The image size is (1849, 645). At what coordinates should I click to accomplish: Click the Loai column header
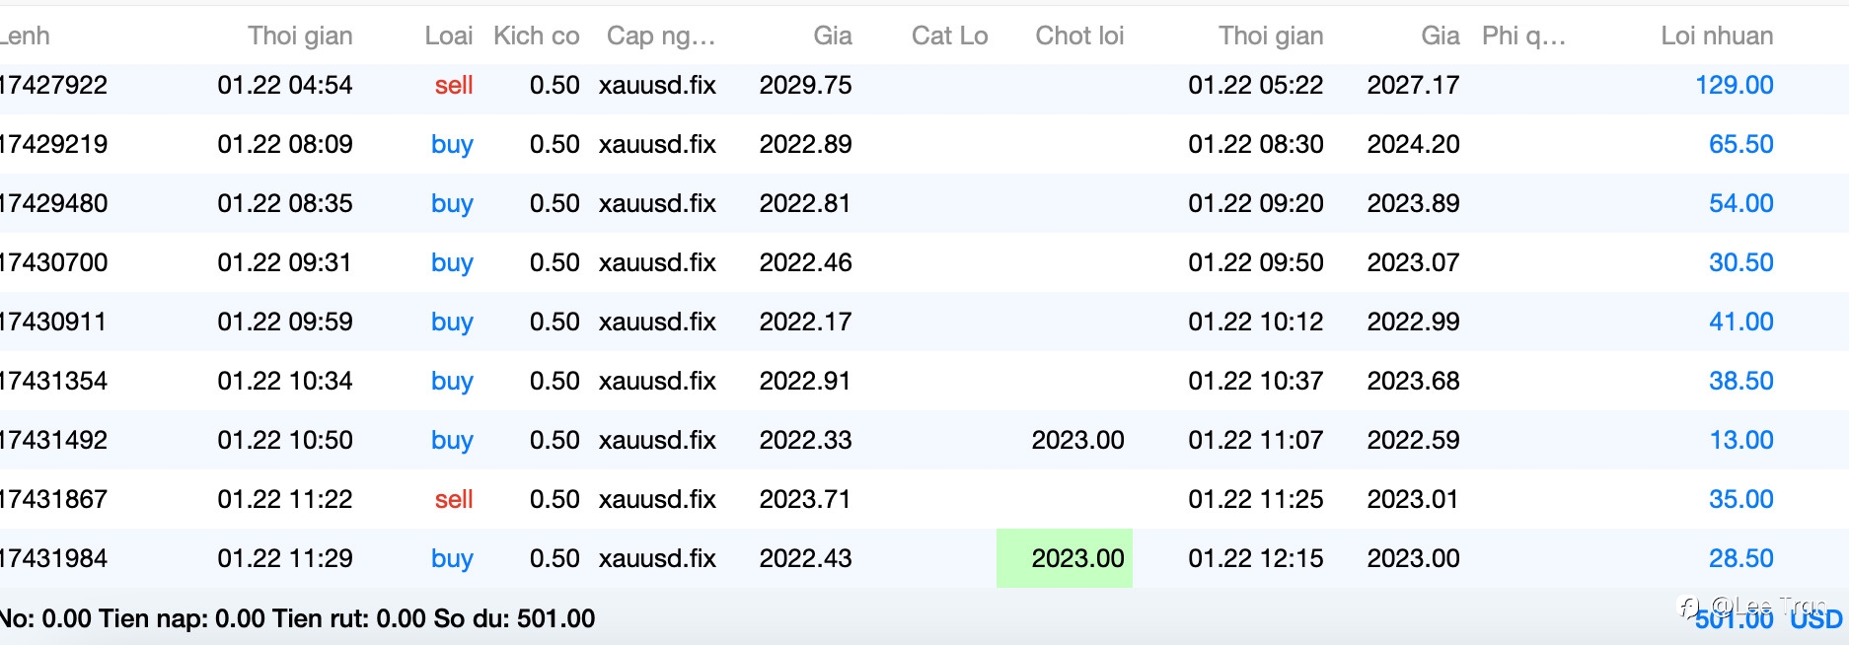point(448,36)
